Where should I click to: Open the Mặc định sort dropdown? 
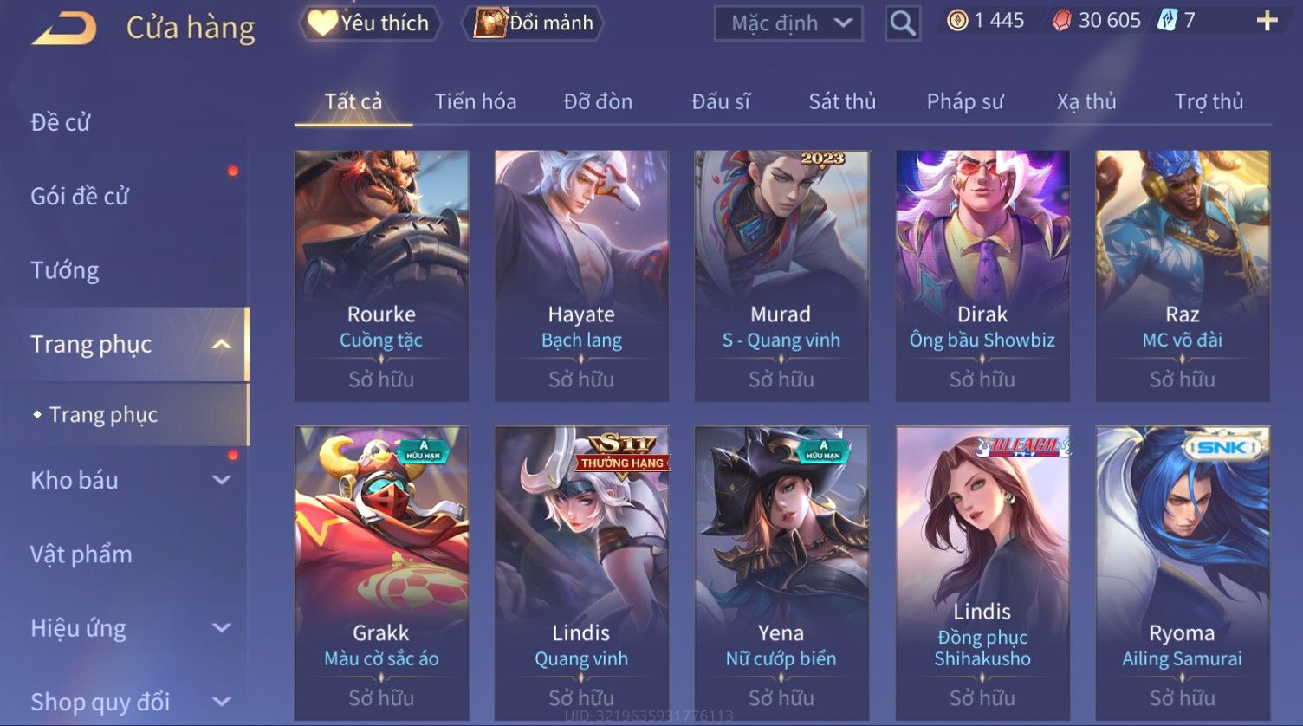(x=788, y=23)
